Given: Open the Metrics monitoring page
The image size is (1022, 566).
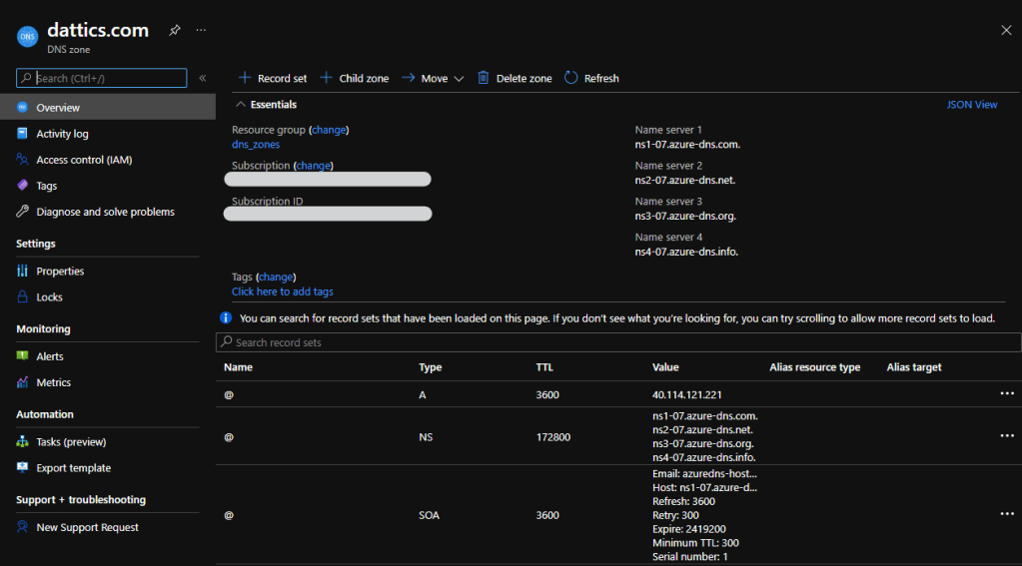Looking at the screenshot, I should (x=53, y=382).
